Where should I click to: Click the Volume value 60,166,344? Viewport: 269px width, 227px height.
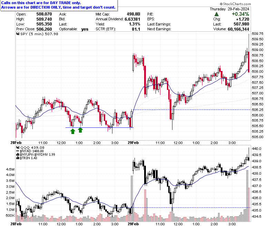click(x=238, y=29)
